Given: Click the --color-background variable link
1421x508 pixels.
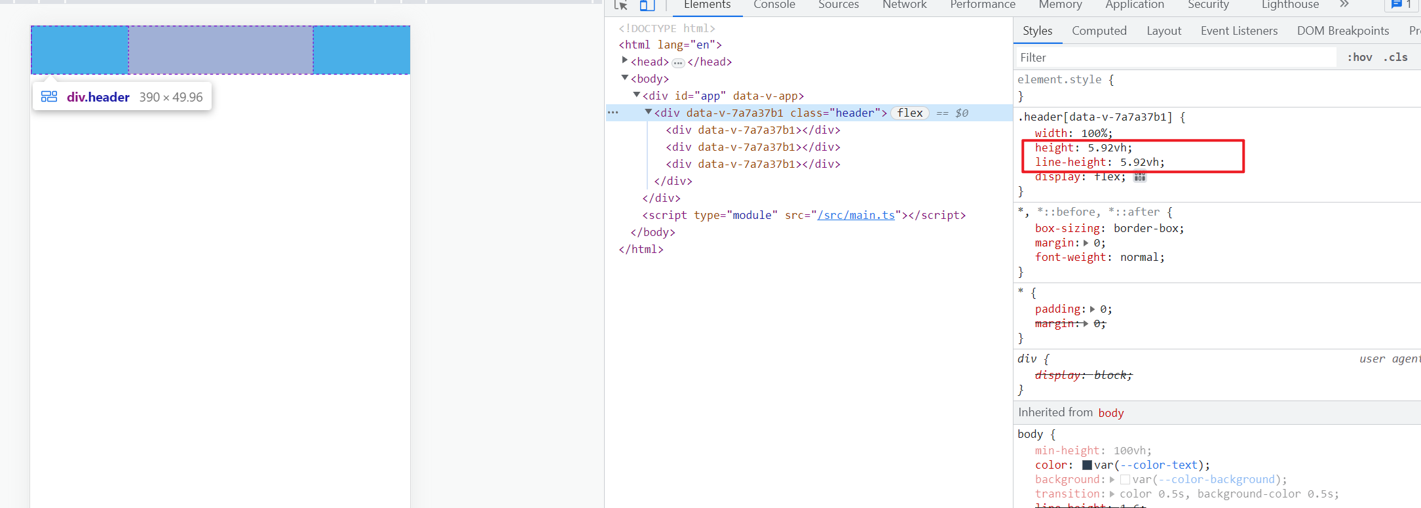Looking at the screenshot, I should [1217, 480].
